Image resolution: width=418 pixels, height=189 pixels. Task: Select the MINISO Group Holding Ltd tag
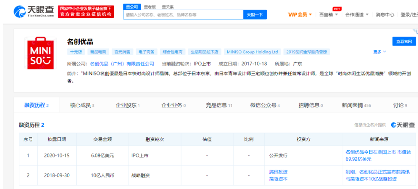pos(252,52)
